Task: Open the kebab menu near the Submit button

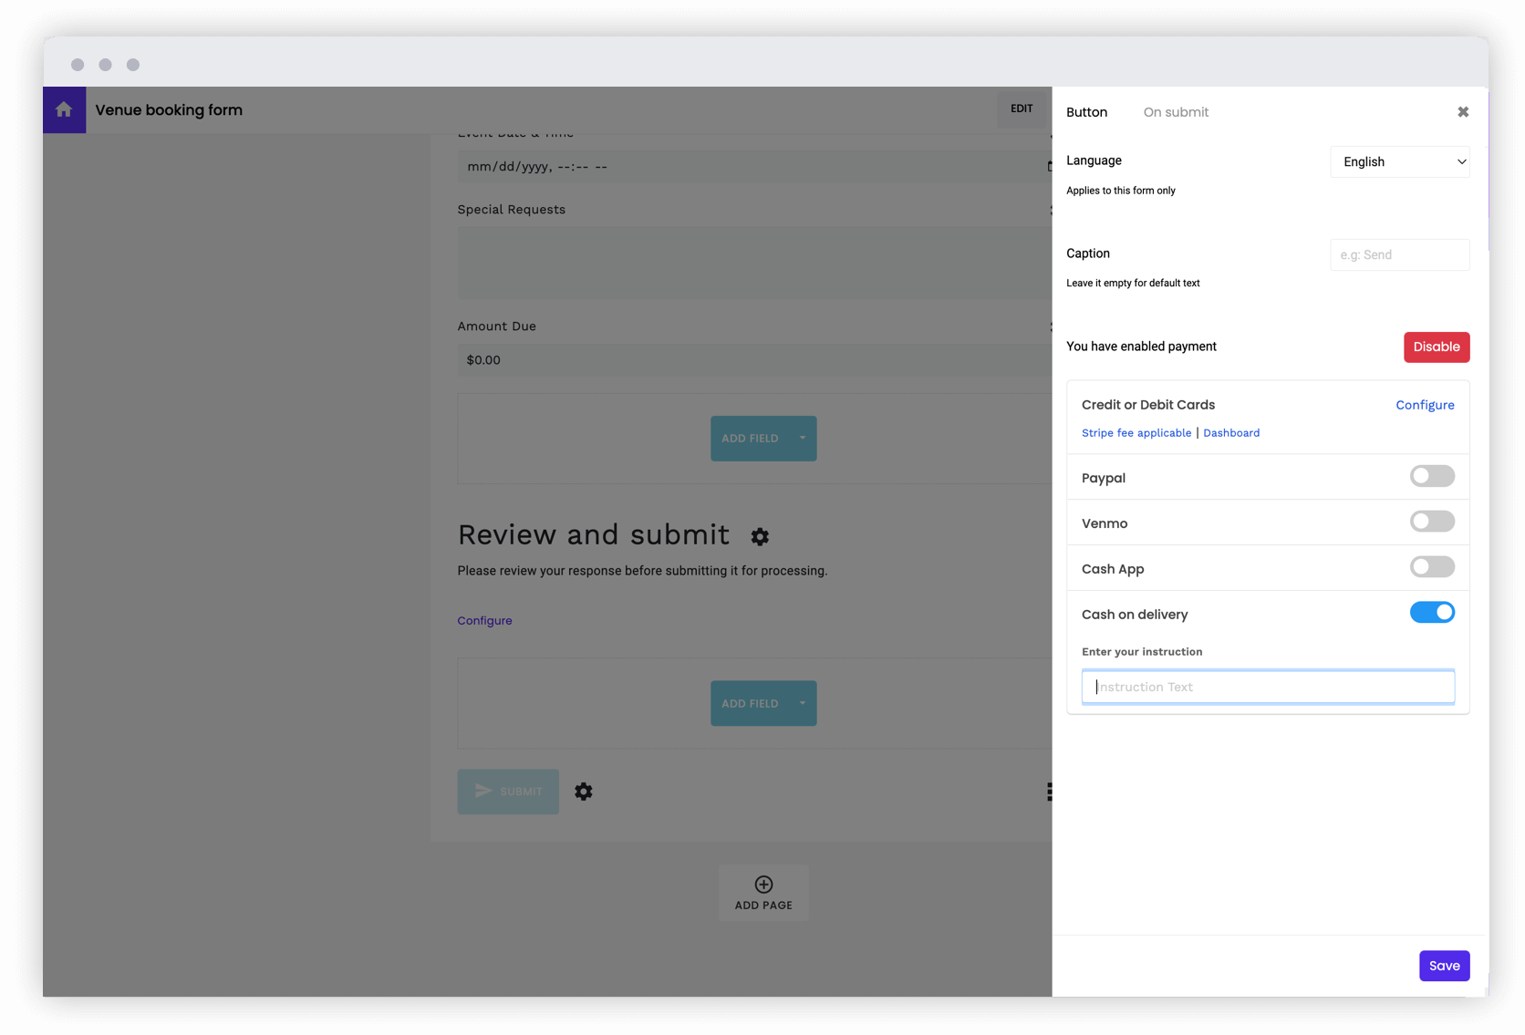Action: click(1049, 792)
